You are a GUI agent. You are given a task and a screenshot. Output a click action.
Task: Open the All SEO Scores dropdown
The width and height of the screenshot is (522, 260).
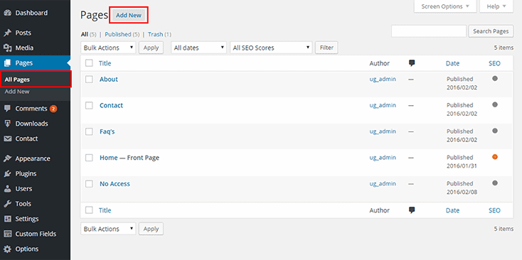[271, 48]
